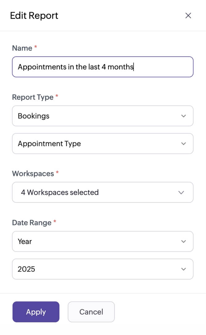Apply the report changes
206x335 pixels.
[36, 312]
